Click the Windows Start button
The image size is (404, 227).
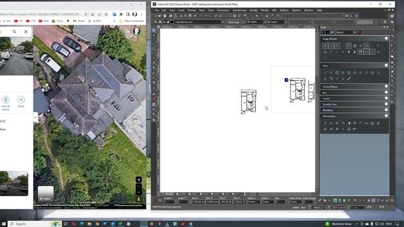click(x=4, y=224)
